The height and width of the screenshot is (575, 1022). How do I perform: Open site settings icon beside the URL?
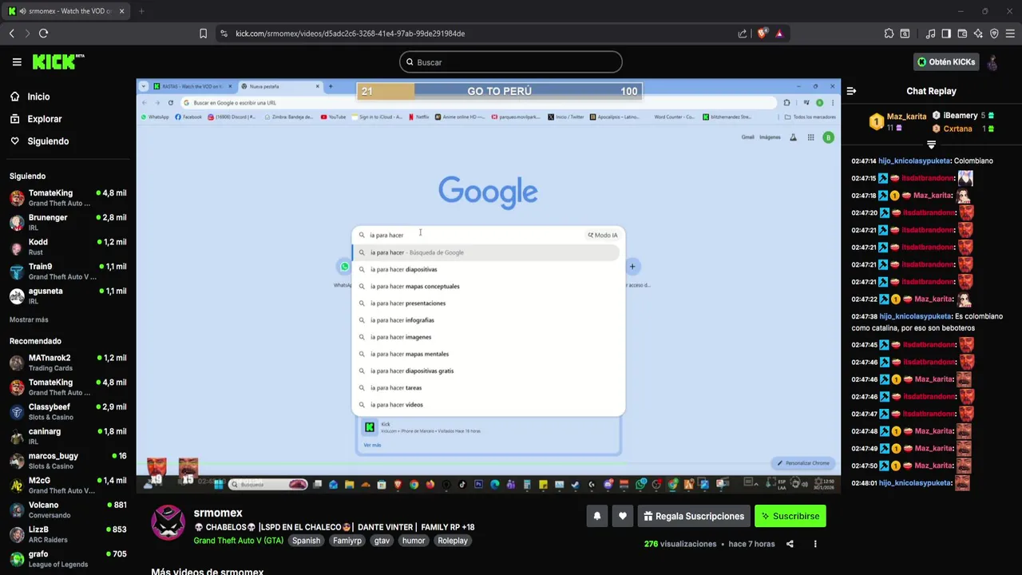[224, 34]
